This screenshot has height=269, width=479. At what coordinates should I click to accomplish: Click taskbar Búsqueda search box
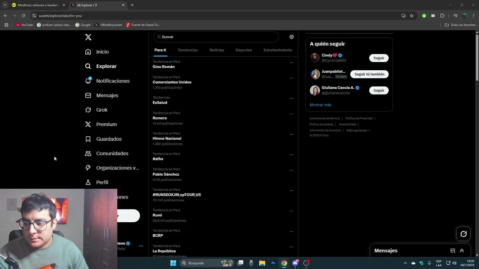207,263
